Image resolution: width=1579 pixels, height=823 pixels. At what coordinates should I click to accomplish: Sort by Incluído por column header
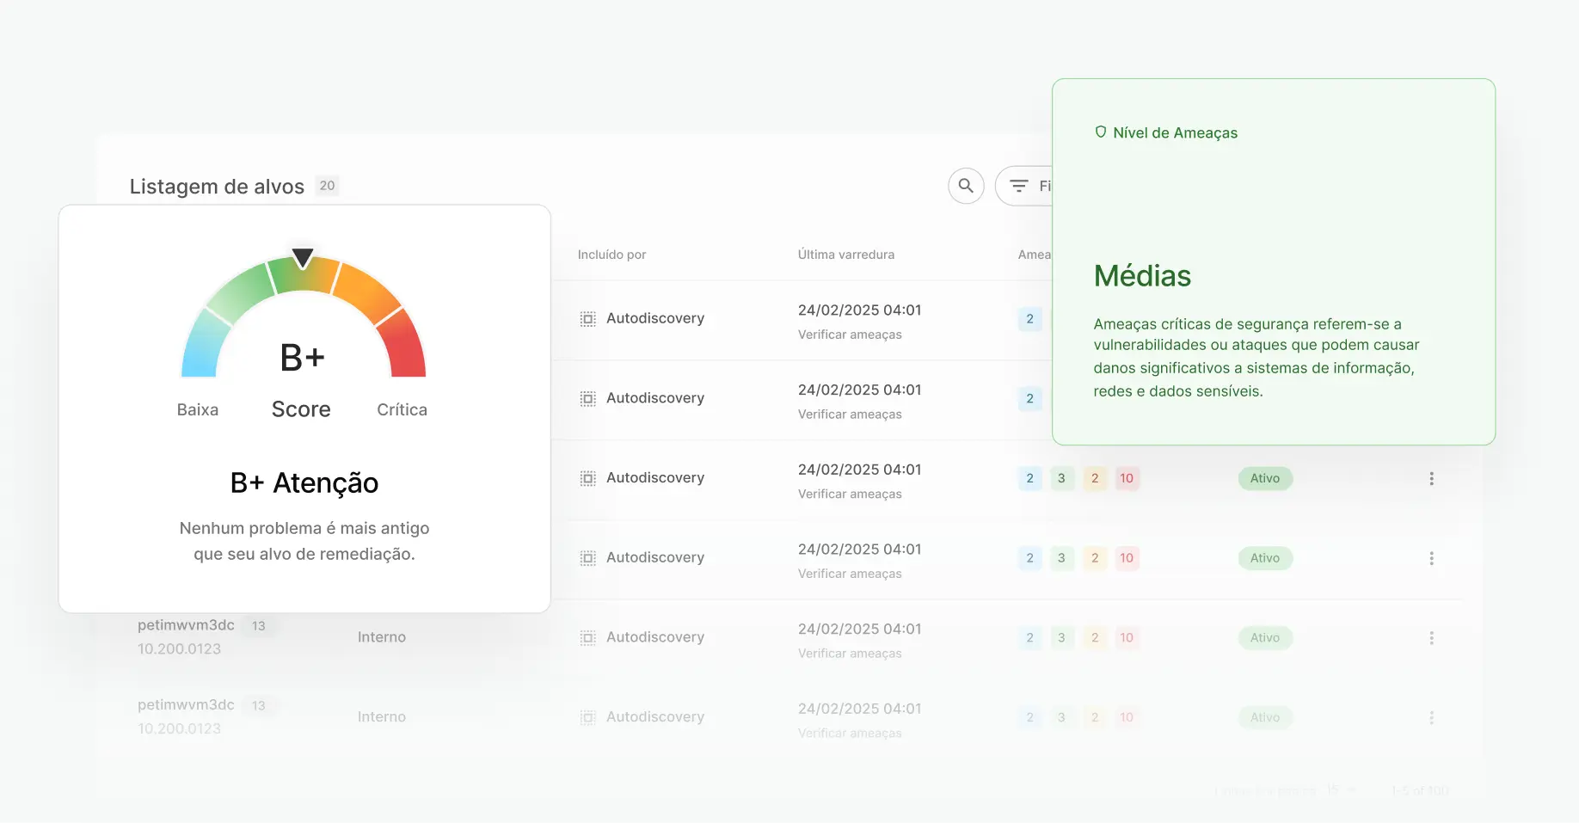611,255
